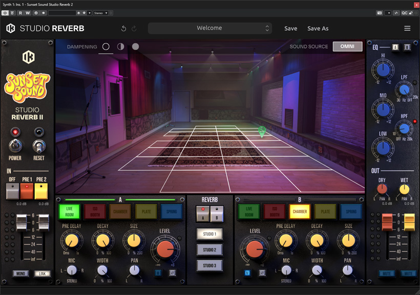
Task: Select EQ A tab
Action: pyautogui.click(x=395, y=48)
